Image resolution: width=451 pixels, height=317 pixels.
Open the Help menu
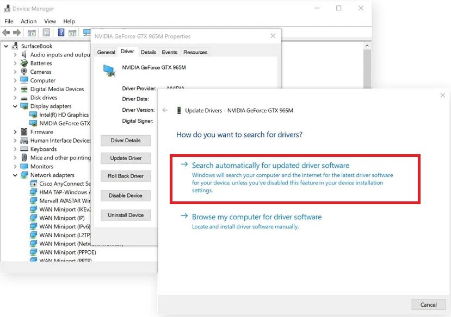pyautogui.click(x=69, y=21)
